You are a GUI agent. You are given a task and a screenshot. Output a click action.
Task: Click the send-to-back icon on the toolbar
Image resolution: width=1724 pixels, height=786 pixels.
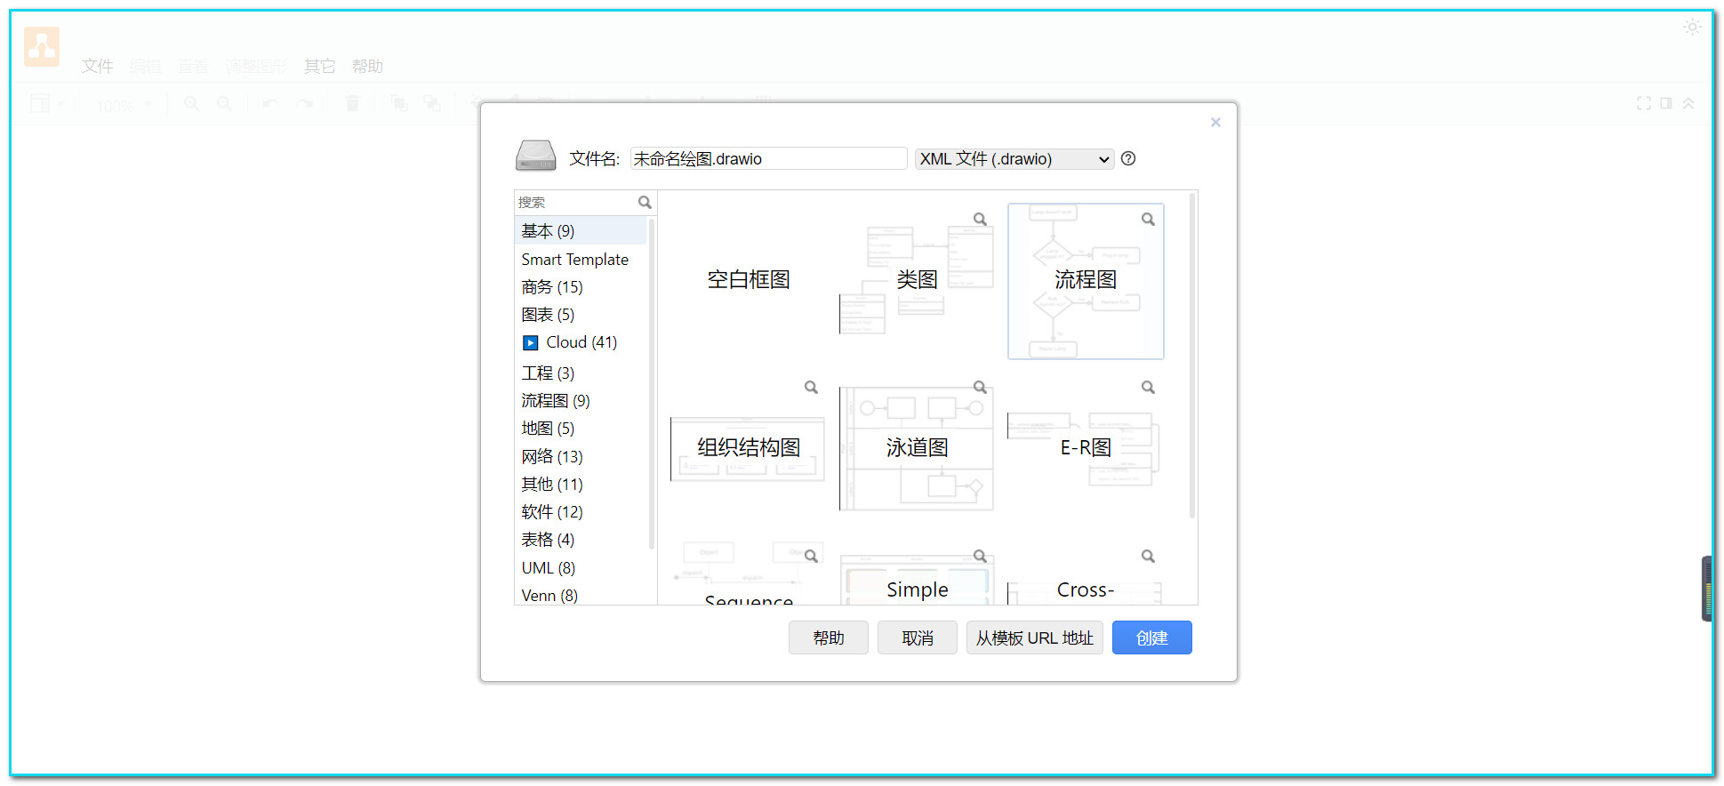pyautogui.click(x=432, y=104)
